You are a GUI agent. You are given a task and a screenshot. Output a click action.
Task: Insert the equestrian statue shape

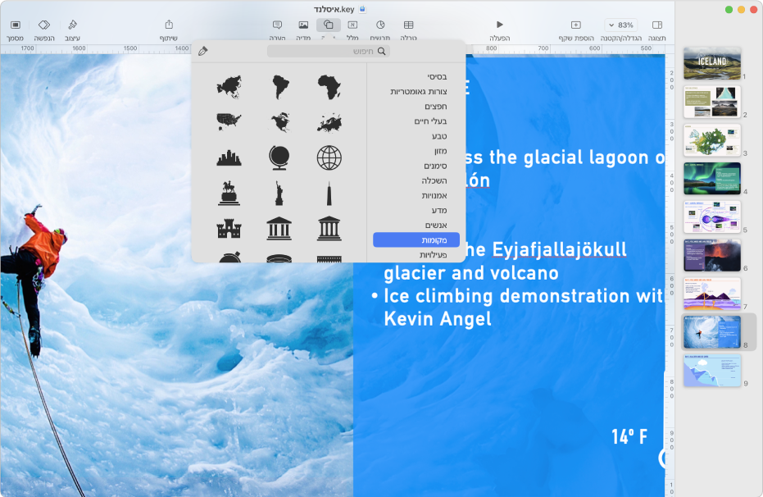click(x=229, y=193)
